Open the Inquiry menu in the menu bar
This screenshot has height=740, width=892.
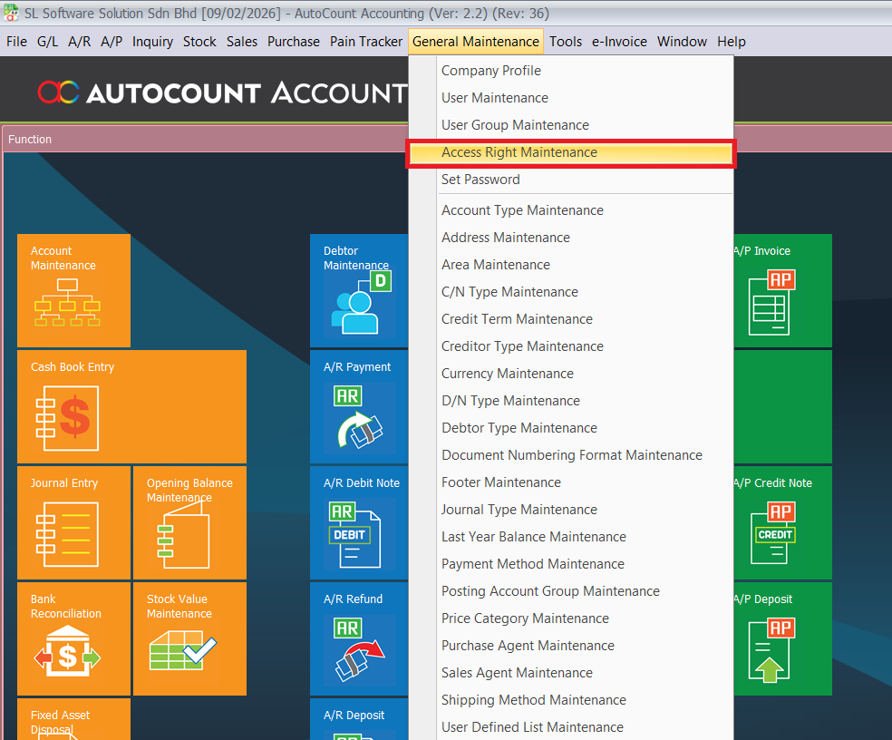point(152,42)
